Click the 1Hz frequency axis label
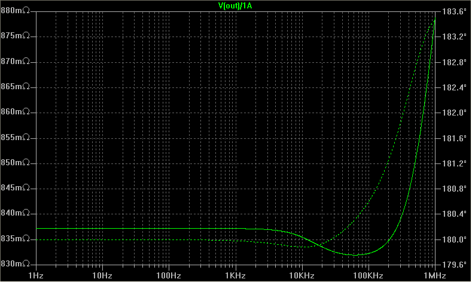The width and height of the screenshot is (472, 282). [x=36, y=275]
